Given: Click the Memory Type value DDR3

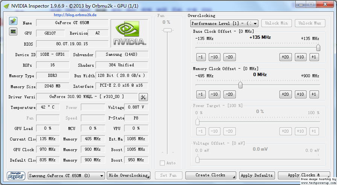Looking at the screenshot, I should point(53,76).
